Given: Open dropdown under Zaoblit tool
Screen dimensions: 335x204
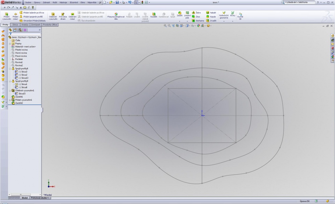Looking at the screenshot, I should (x=180, y=21).
